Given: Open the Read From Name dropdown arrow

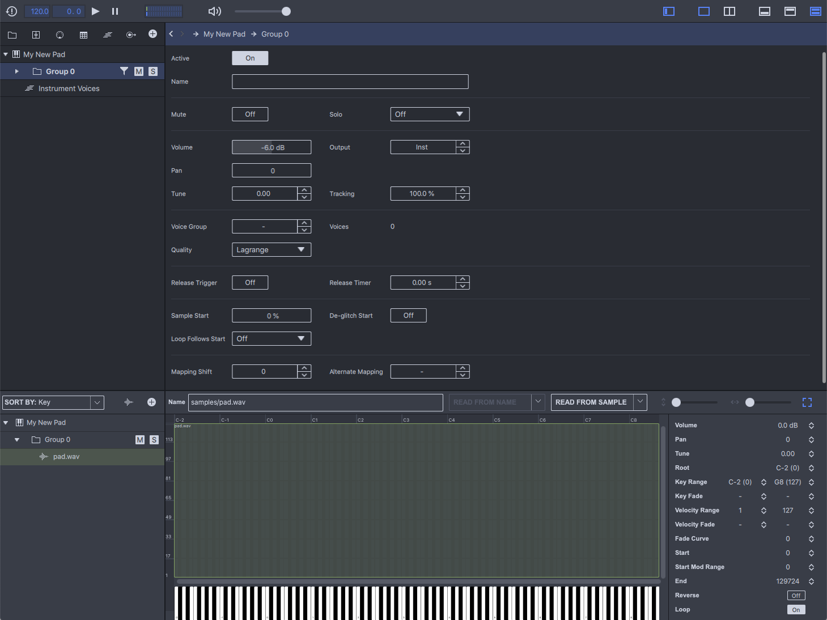Looking at the screenshot, I should tap(538, 402).
